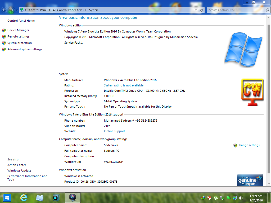
Task: Open Windows Update under See also
Action: pyautogui.click(x=19, y=170)
